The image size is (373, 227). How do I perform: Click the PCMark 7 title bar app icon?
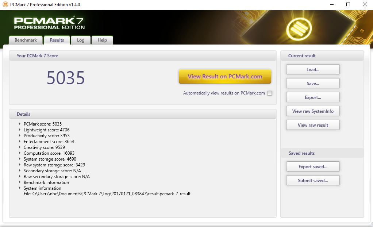(x=5, y=4)
